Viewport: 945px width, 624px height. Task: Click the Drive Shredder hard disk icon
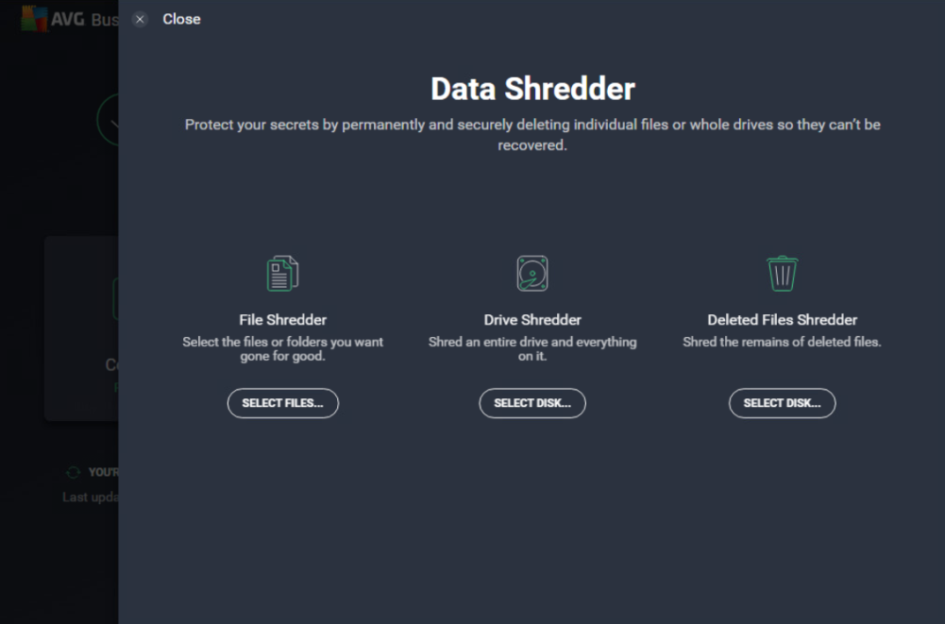(x=532, y=272)
